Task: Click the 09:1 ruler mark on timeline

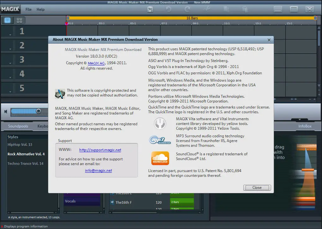Action: [196, 23]
